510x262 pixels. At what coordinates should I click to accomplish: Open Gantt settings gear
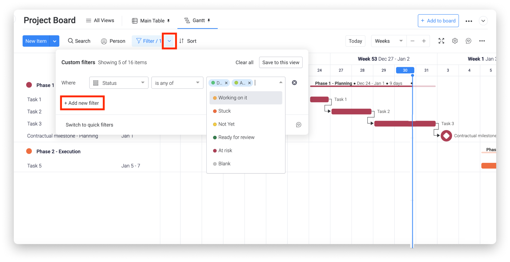455,41
